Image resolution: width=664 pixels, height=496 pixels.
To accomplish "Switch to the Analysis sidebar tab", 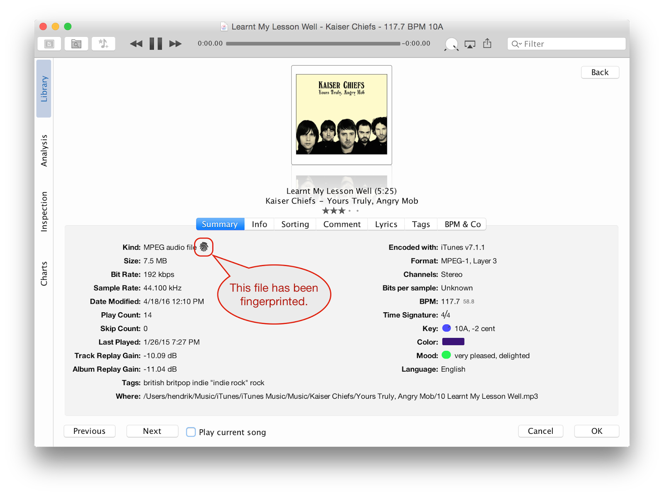I will (x=44, y=151).
